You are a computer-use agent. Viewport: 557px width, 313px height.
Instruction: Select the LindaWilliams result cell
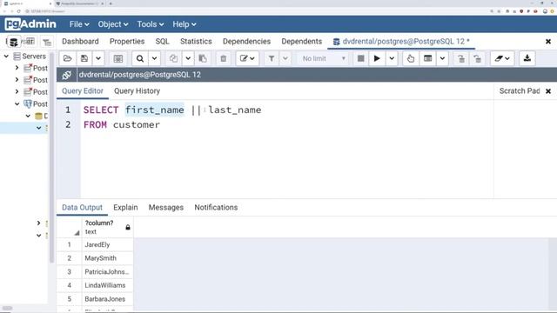click(x=107, y=285)
